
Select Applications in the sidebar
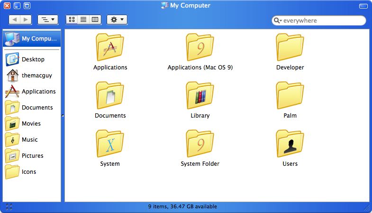(x=32, y=92)
